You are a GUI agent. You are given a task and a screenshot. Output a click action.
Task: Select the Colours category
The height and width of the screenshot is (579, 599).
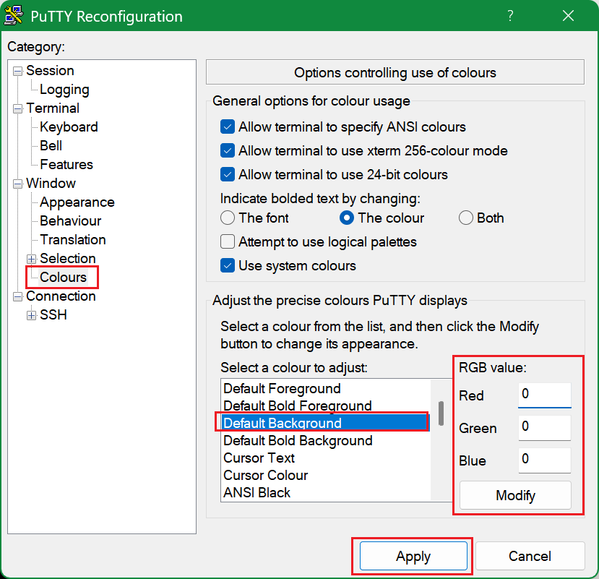[63, 277]
